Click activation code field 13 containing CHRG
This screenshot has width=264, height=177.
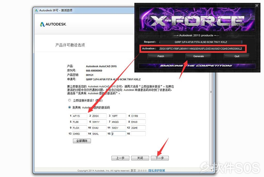80,133
